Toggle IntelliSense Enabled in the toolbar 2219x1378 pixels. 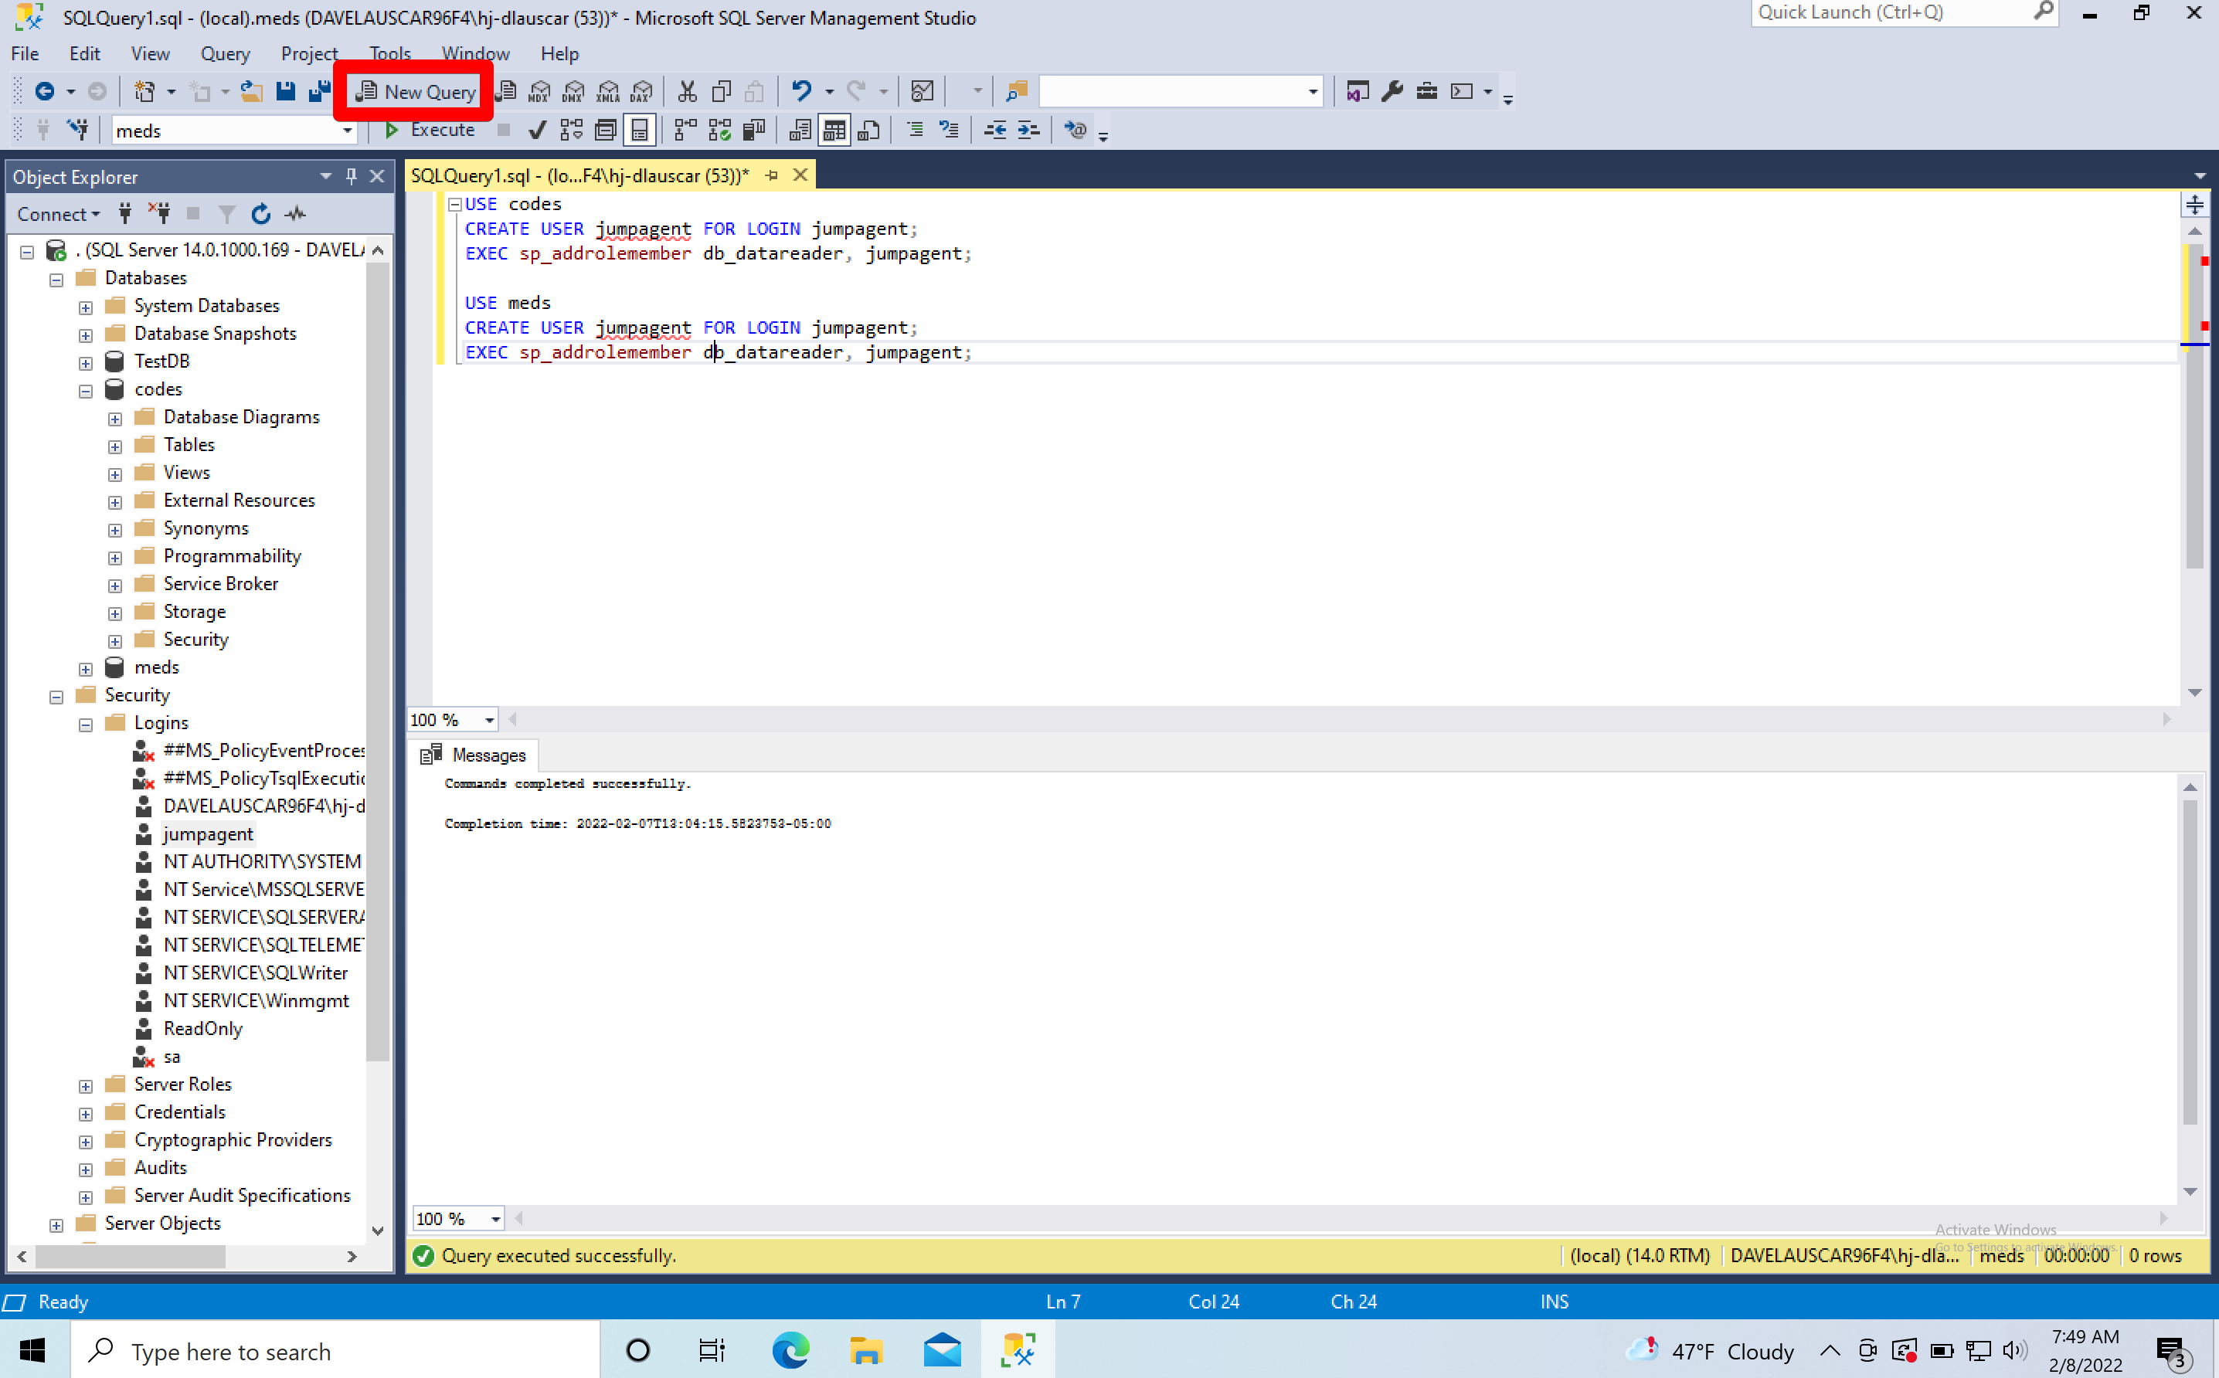640,131
